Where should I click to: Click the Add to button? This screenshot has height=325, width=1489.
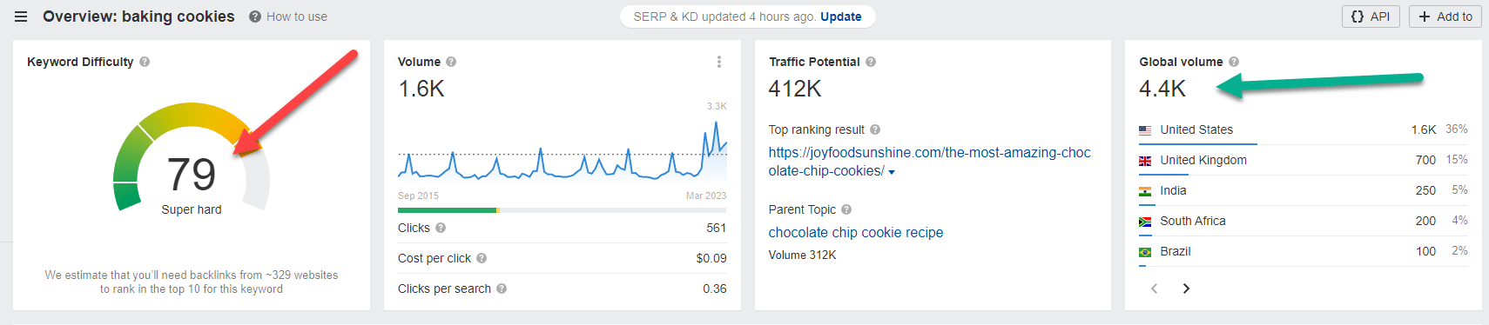1445,17
